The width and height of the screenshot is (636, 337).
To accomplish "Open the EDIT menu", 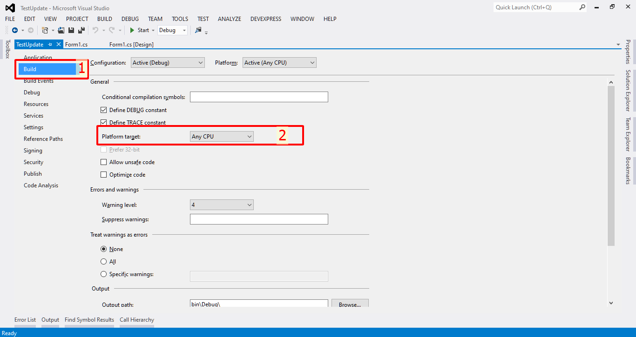I will pyautogui.click(x=30, y=19).
